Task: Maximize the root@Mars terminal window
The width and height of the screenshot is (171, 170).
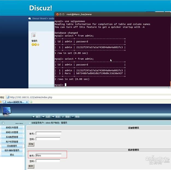Action: pyautogui.click(x=63, y=14)
